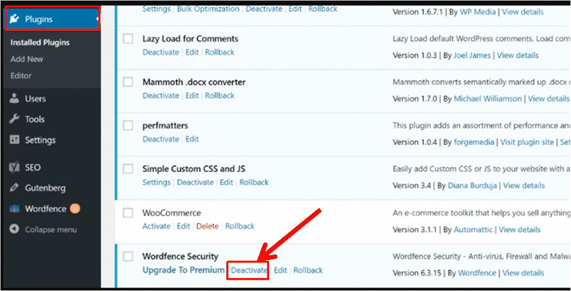Select the Wordfence Security checkbox
The image size is (571, 291).
[x=128, y=256]
